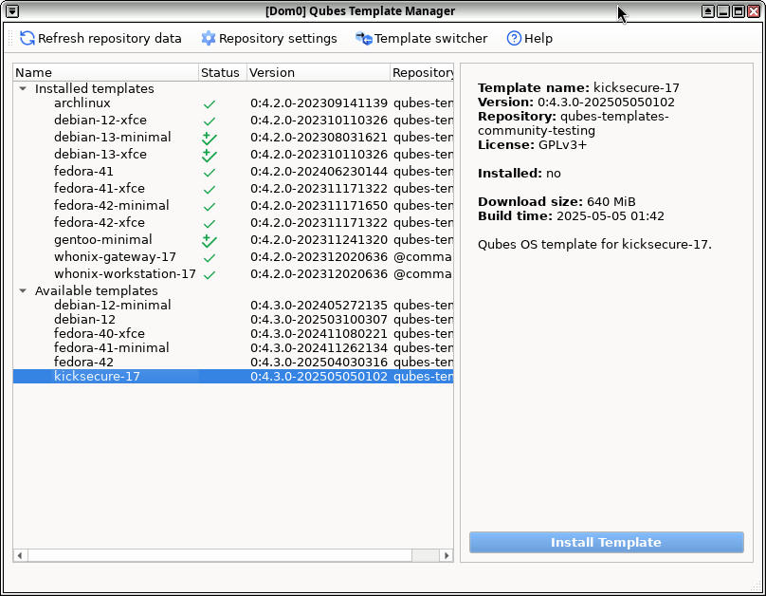
Task: Click status checkmark for fedora-42-xfce
Action: pyautogui.click(x=210, y=224)
